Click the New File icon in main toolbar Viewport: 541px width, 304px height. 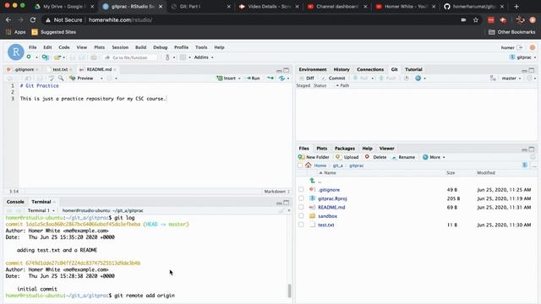[29, 57]
